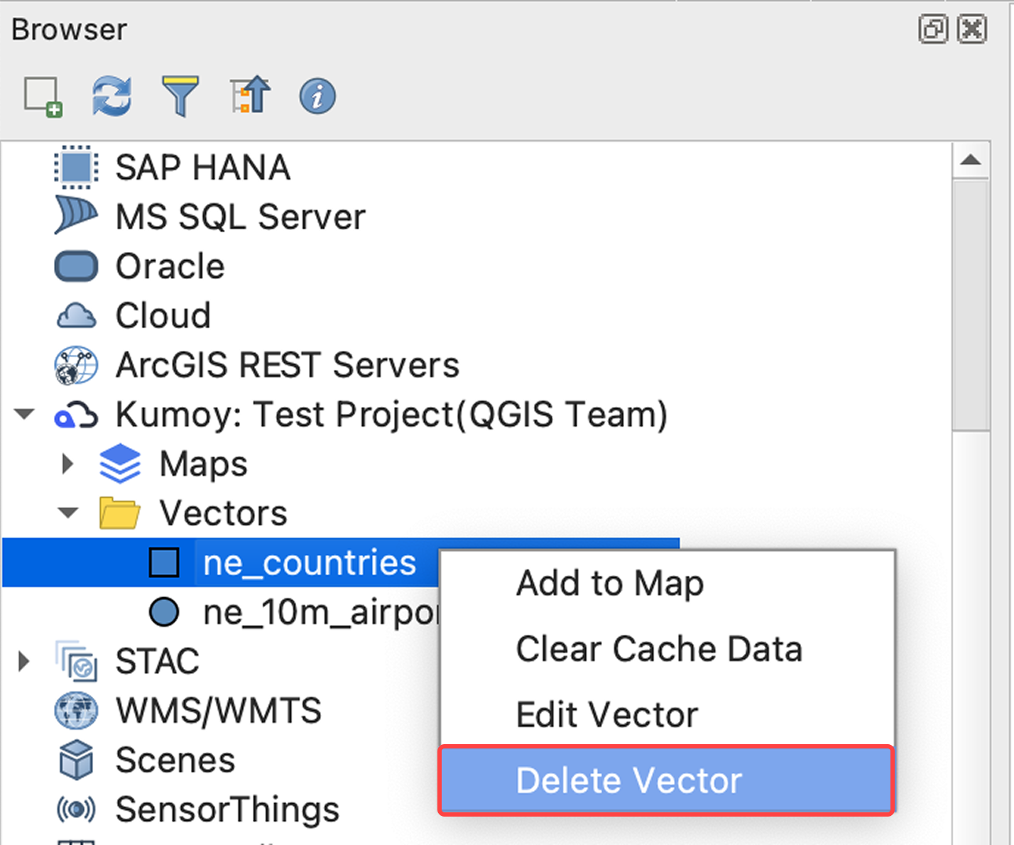
Task: Select the SAP HANA connection icon
Action: tap(75, 168)
